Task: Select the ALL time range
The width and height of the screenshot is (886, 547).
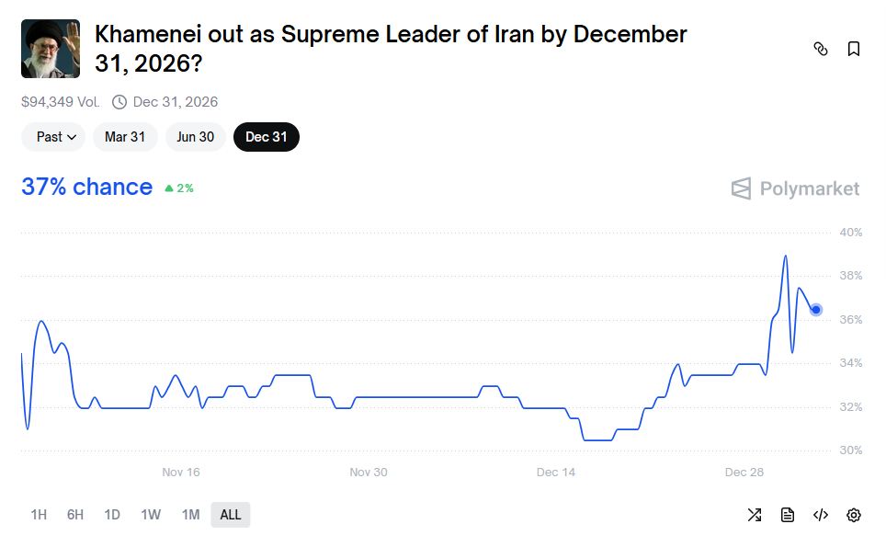Action: 231,515
